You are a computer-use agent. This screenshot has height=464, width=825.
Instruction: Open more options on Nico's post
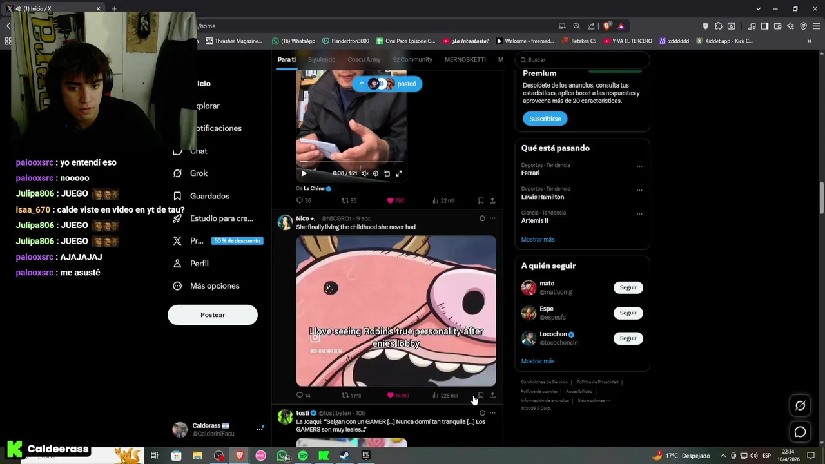492,218
